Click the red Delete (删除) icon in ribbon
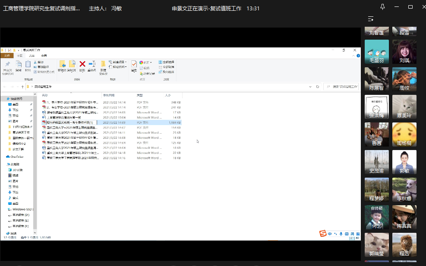Viewport: 426px width, 266px height. click(82, 65)
